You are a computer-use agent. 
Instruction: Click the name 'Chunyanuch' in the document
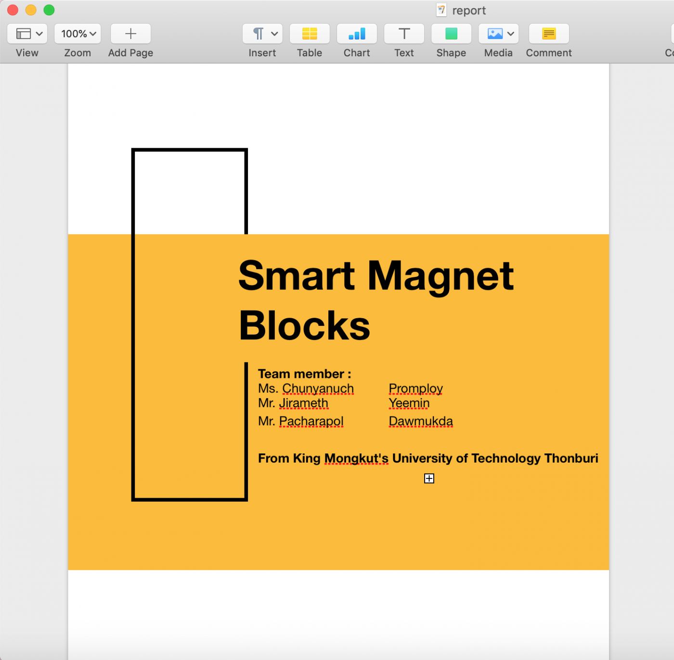[318, 388]
